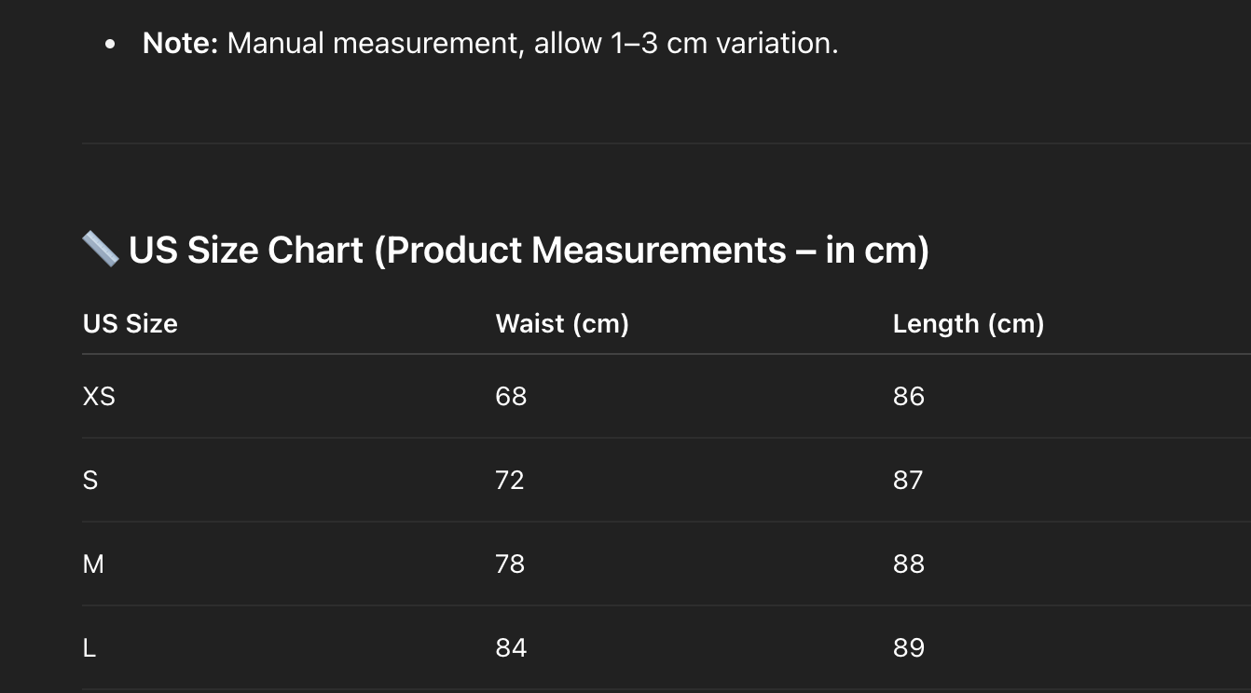Click the US Size Chart heading

505,251
